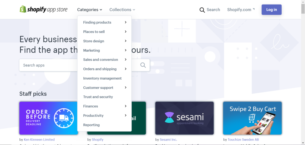Choose Sales and conversion category
The width and height of the screenshot is (305, 145).
(x=101, y=60)
